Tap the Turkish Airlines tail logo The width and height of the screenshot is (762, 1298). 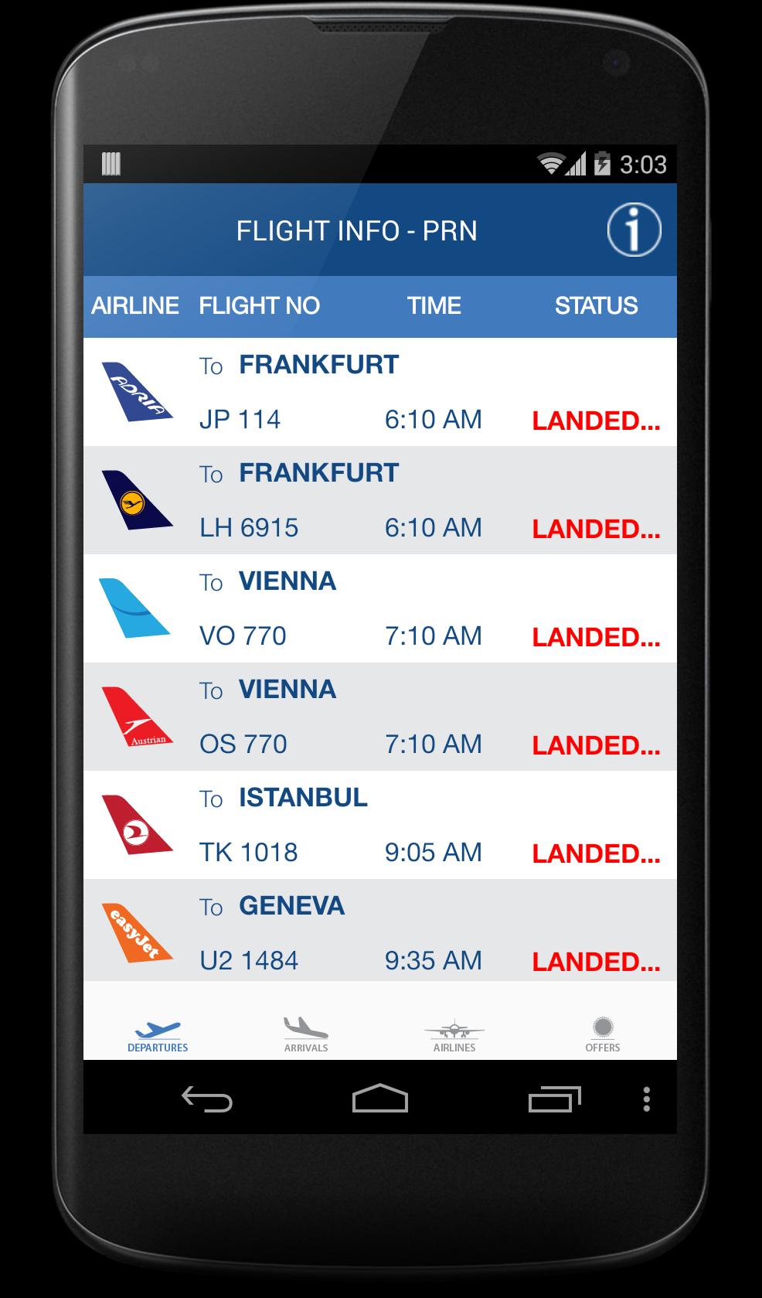point(137,825)
